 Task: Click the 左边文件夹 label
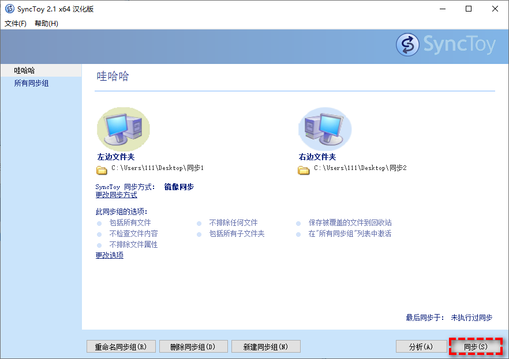click(116, 157)
